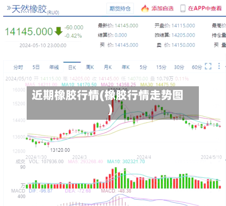Click the MA30: 14475.50 legend label
This screenshot has height=206, width=226.
[x=158, y=84]
